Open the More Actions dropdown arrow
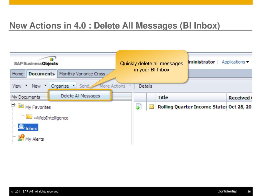262x196 pixels. pos(130,85)
